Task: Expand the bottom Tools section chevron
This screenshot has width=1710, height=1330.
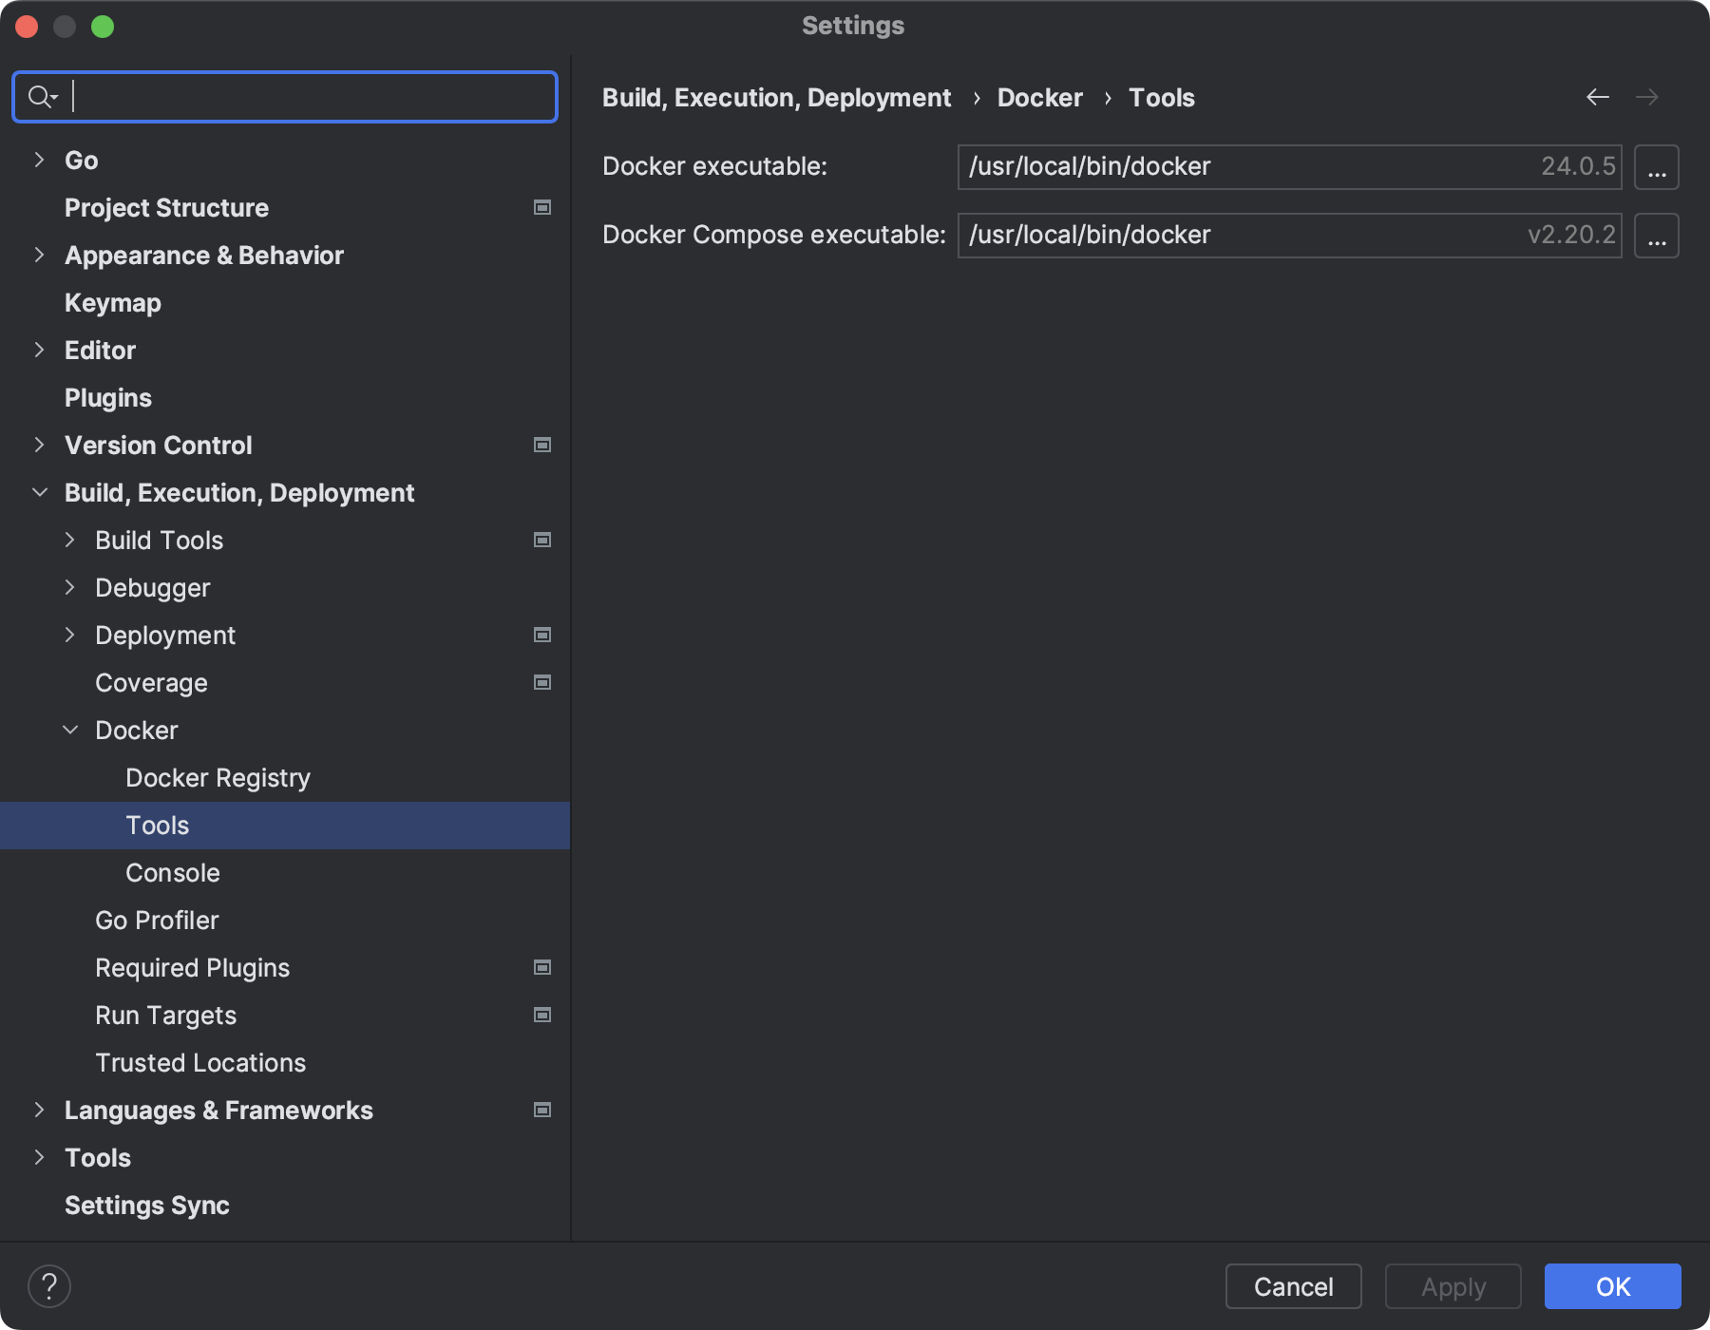Action: (x=39, y=1157)
